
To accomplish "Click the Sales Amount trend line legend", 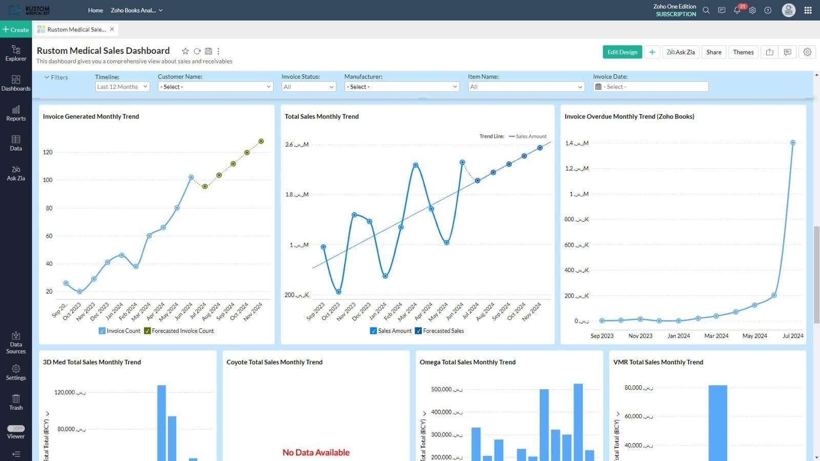I will coord(528,136).
